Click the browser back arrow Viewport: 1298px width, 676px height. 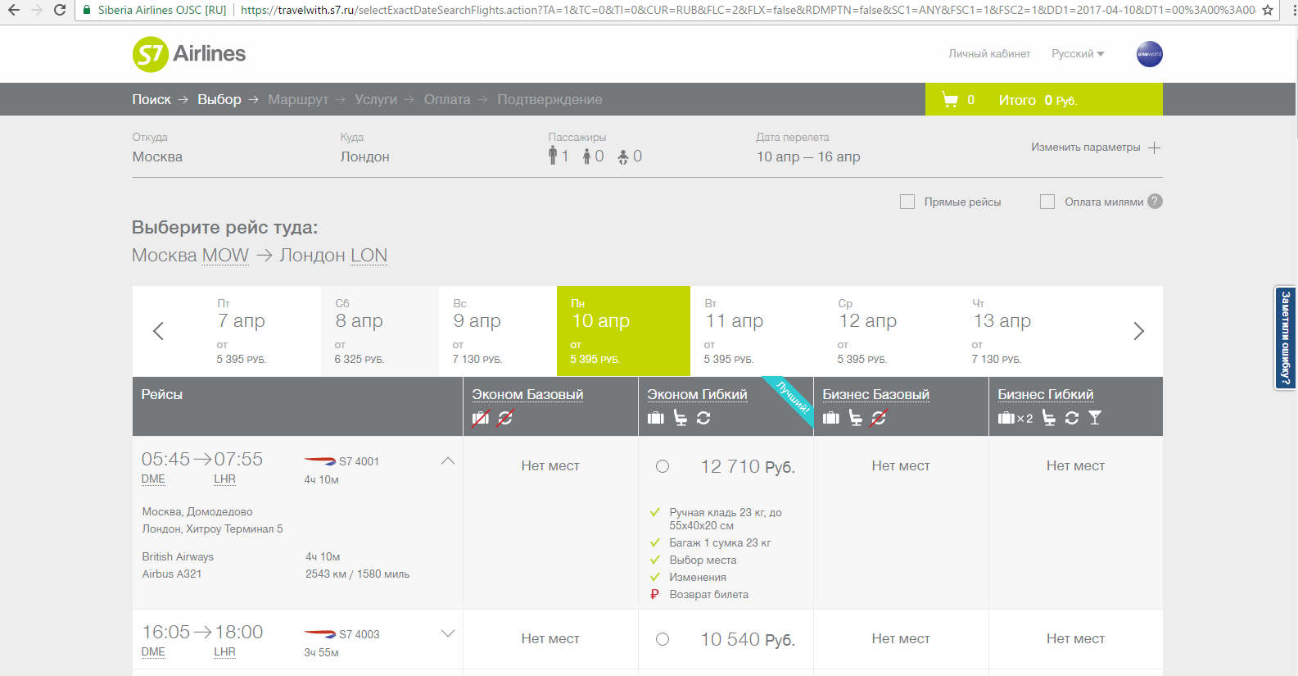click(14, 10)
